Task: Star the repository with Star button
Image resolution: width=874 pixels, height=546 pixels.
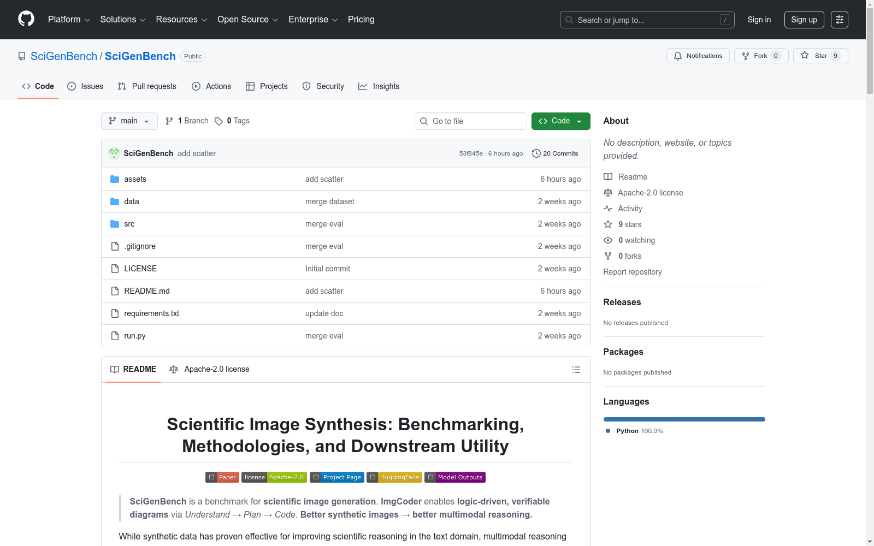Action: (820, 56)
